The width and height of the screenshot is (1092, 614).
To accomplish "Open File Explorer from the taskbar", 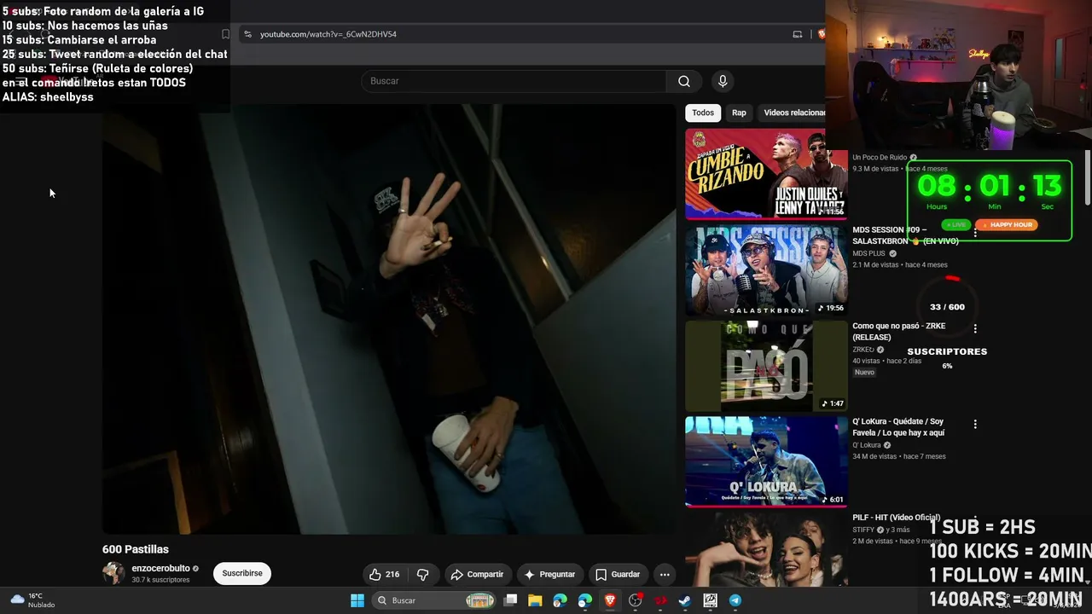I will 535,600.
